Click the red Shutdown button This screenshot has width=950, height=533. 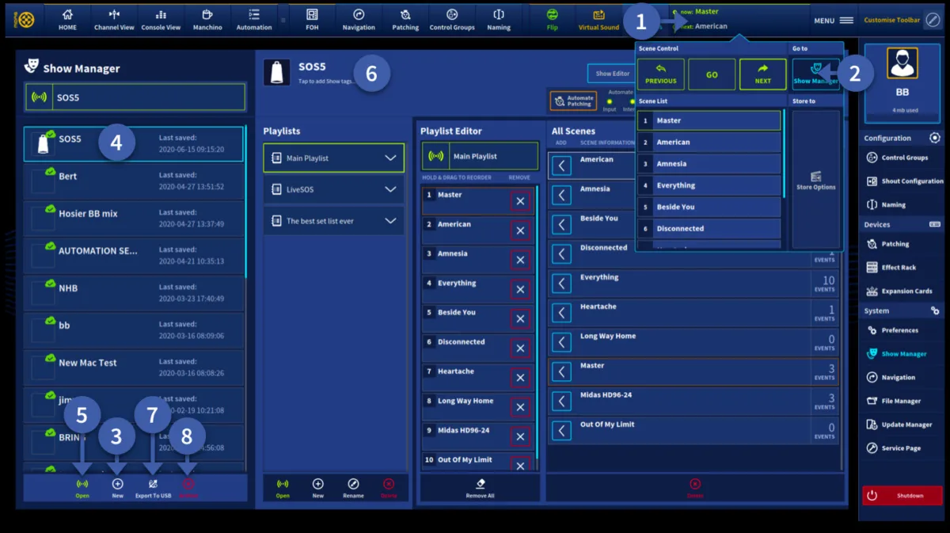point(902,496)
